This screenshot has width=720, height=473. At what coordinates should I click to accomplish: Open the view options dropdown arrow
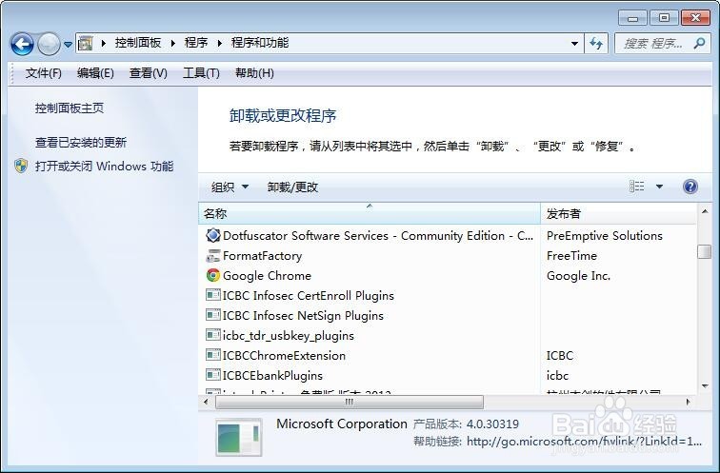pos(659,187)
